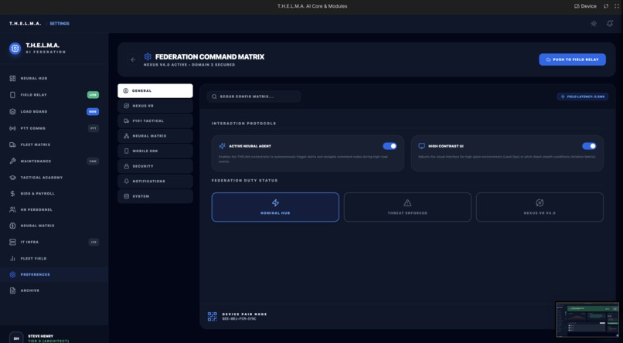Click T.H.E.L.M.A. breadcrumb in top bar
The image size is (623, 343).
(25, 23)
